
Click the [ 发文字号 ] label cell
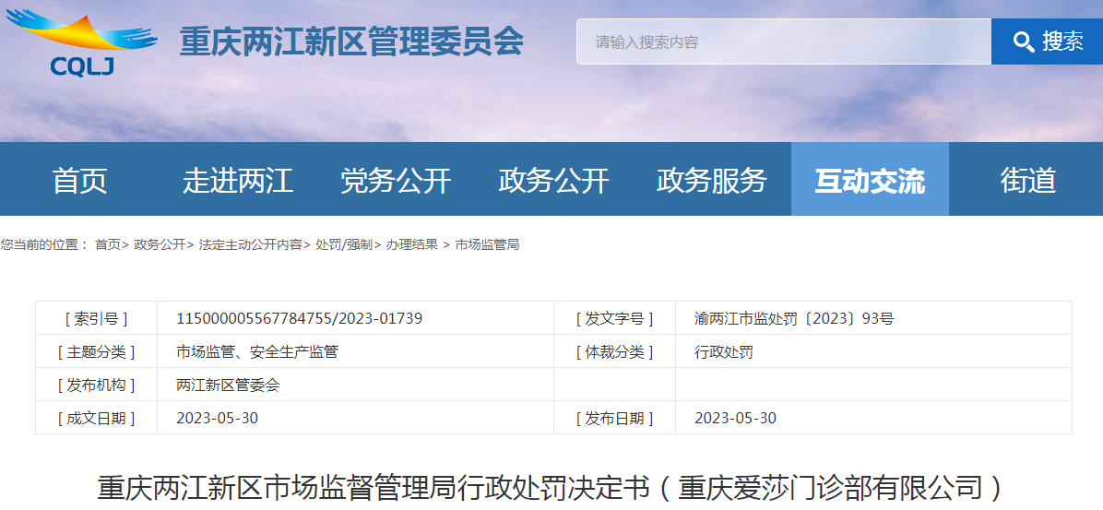[x=615, y=318]
